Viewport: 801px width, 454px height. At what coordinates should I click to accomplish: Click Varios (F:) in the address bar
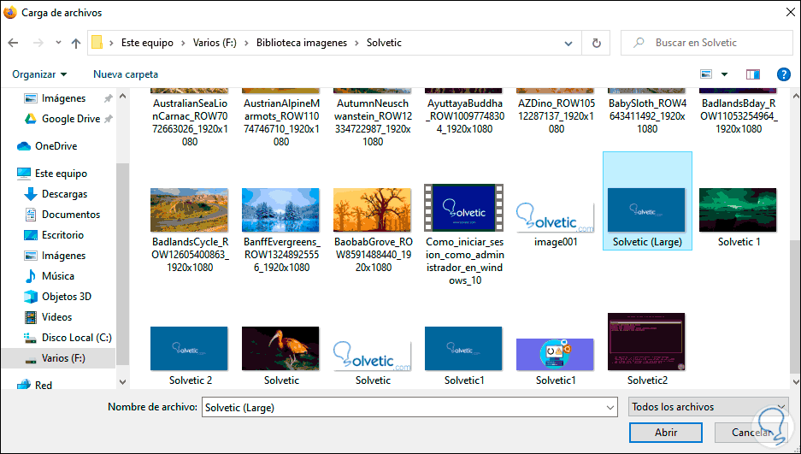coord(215,43)
